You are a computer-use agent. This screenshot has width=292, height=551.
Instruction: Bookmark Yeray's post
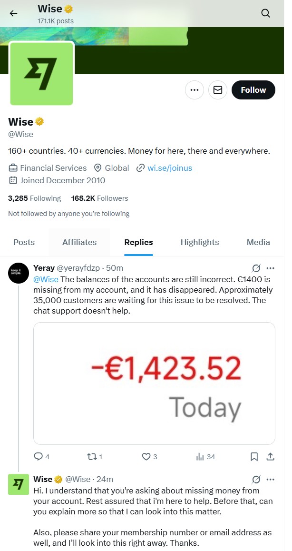point(254,456)
